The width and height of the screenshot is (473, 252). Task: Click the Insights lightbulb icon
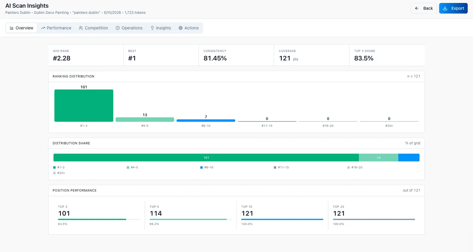pos(152,28)
